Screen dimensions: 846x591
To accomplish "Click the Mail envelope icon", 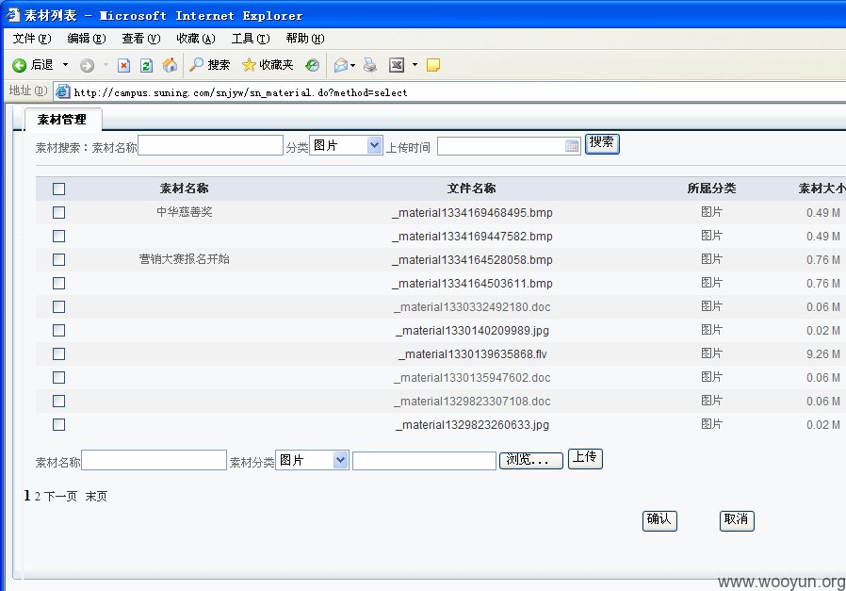I will pyautogui.click(x=341, y=65).
